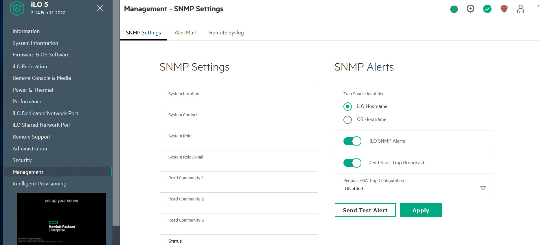539x245 pixels.
Task: Open the remote console thumbnail preview
Action: coord(61,219)
